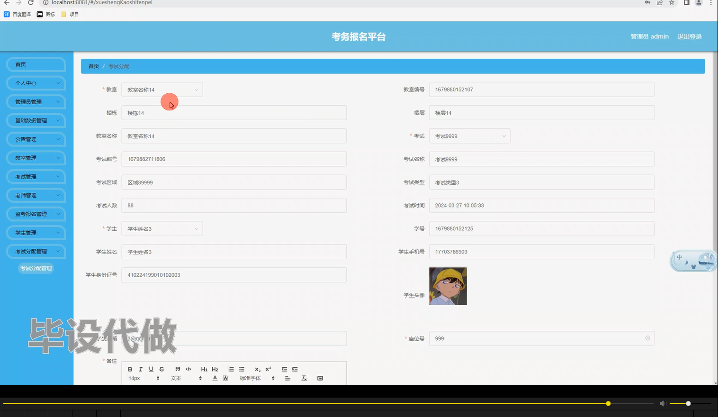The height and width of the screenshot is (417, 718).
Task: Select the ordered list icon
Action: [231, 369]
